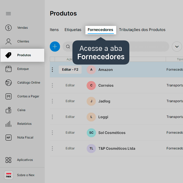
Task: Click Amazon avatar circle A
Action: pyautogui.click(x=91, y=70)
